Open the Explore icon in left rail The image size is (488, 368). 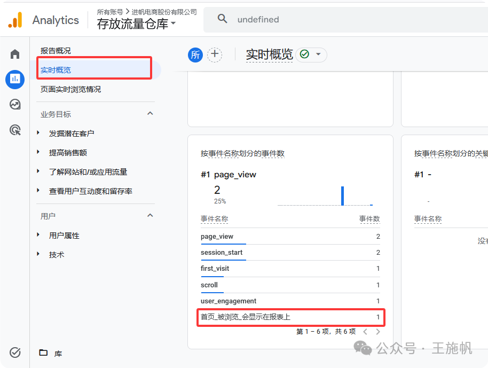(15, 104)
